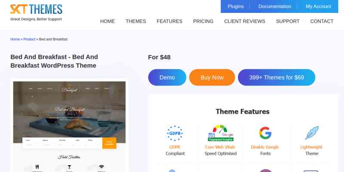Open the Plugins top menu link
Image resolution: width=344 pixels, height=172 pixels.
point(236,6)
